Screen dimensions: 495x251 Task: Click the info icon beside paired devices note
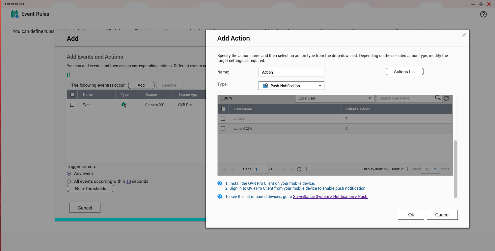[x=220, y=196]
